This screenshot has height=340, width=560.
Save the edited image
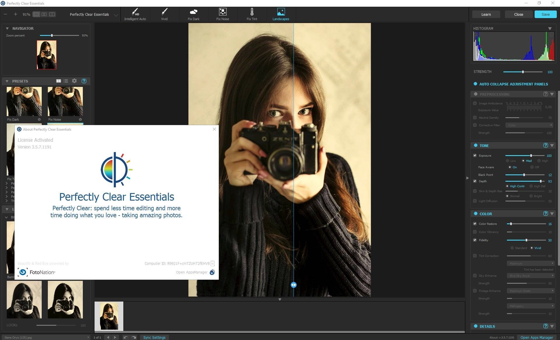[x=545, y=14]
